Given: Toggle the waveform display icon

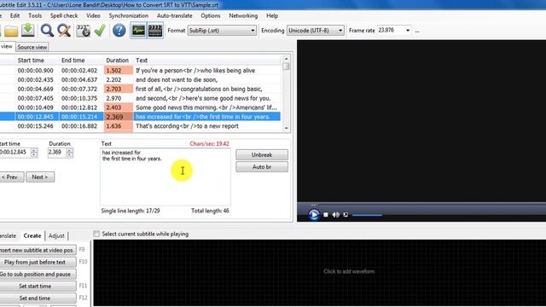Looking at the screenshot, I should pos(138,31).
